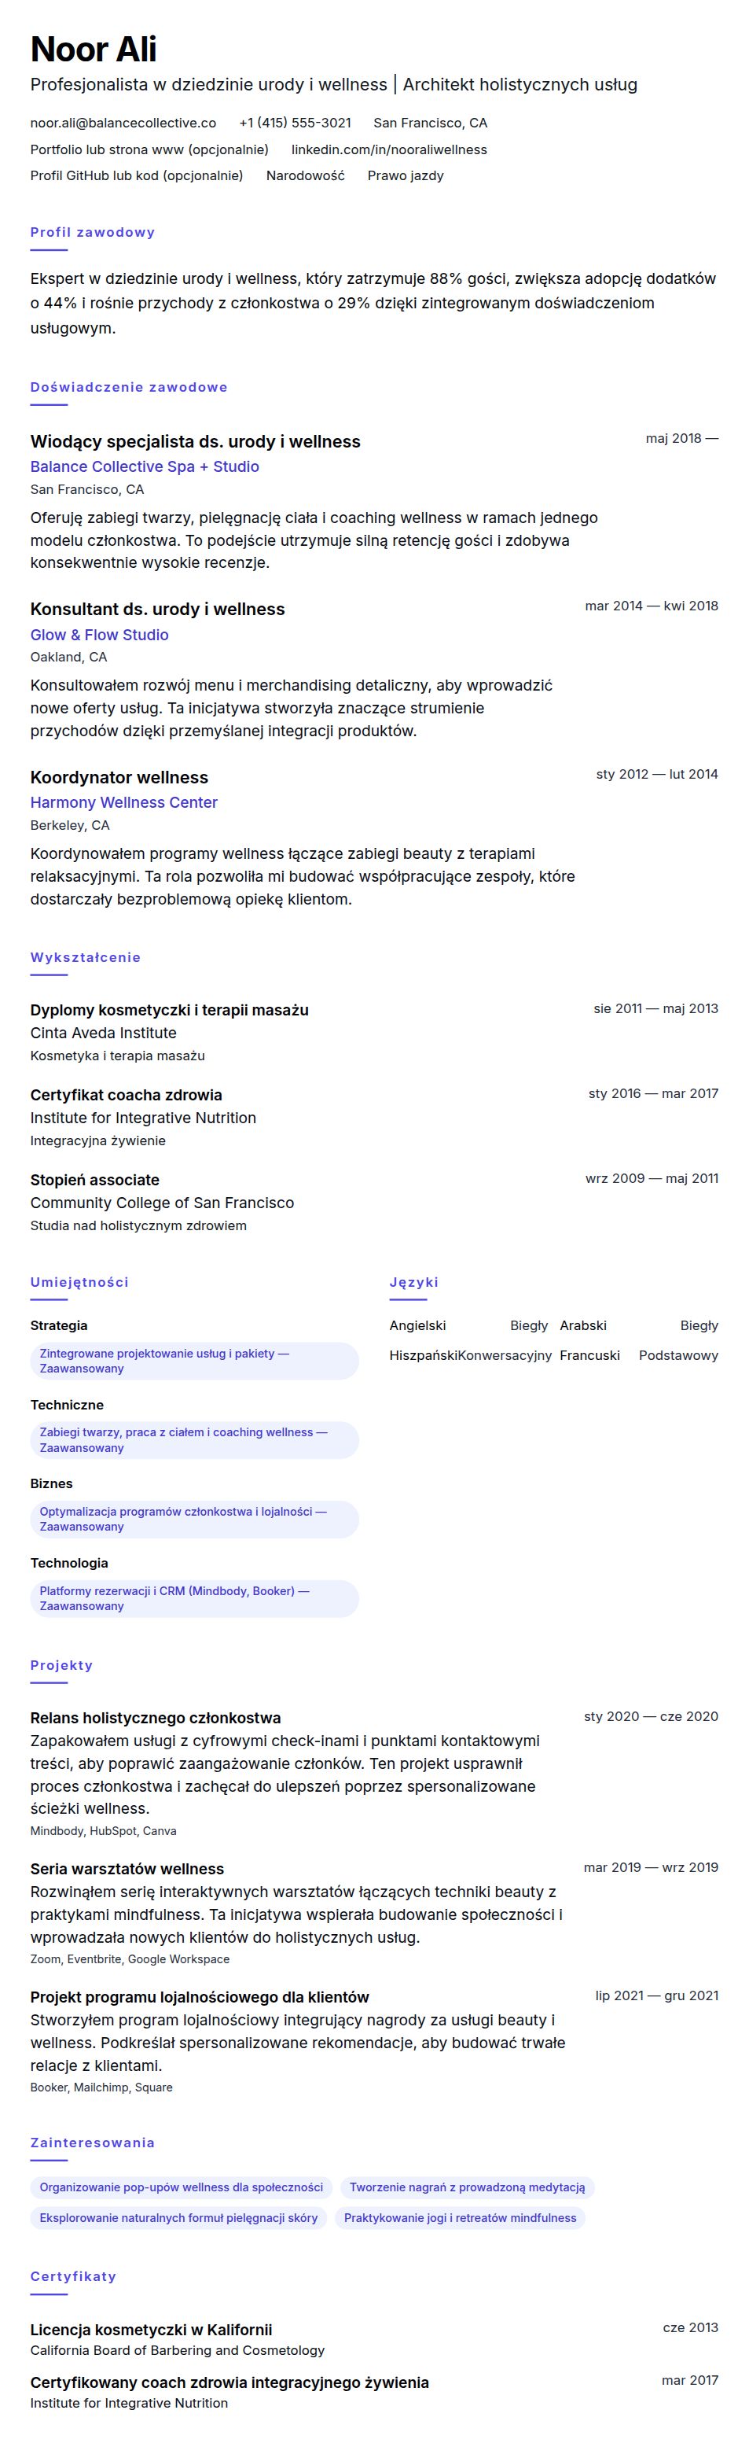Click Community College of San Francisco
749x2443 pixels.
pos(162,1203)
